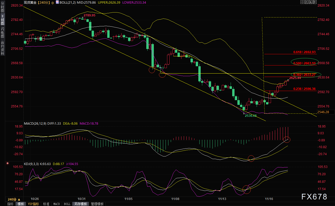Viewport: 335px width, 206px height.
Task: Select the 模板 bottom tab
Action: pyautogui.click(x=21, y=204)
